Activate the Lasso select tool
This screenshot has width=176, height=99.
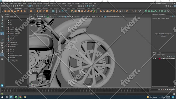point(2,20)
